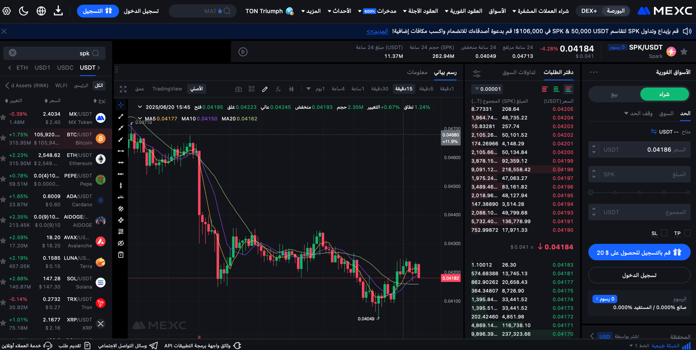The height and width of the screenshot is (350, 696).
Task: Open chart layout grid icon
Action: click(x=252, y=89)
